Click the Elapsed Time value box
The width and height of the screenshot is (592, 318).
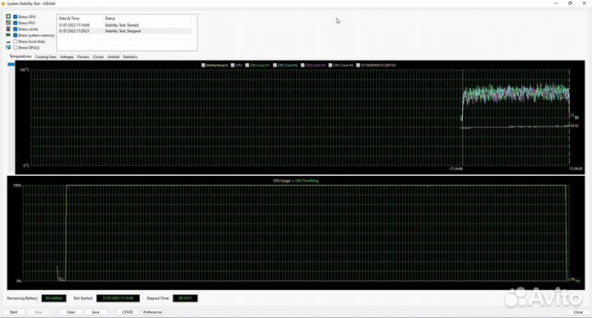[185, 298]
